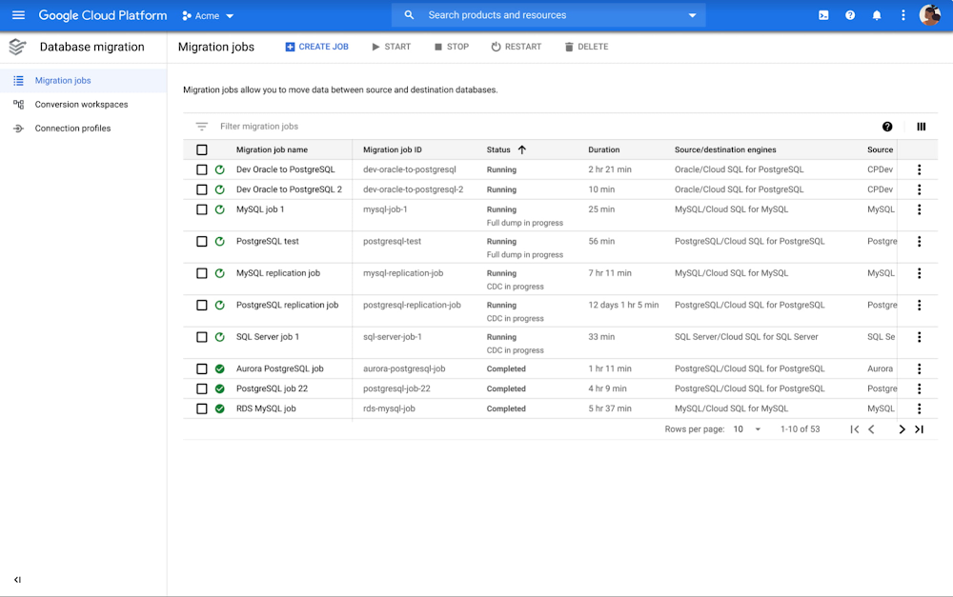Click the Duration column header
This screenshot has height=597, width=953.
click(x=603, y=149)
